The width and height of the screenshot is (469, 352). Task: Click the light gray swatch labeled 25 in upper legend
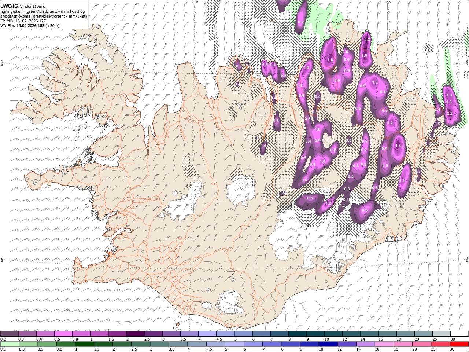441,334
